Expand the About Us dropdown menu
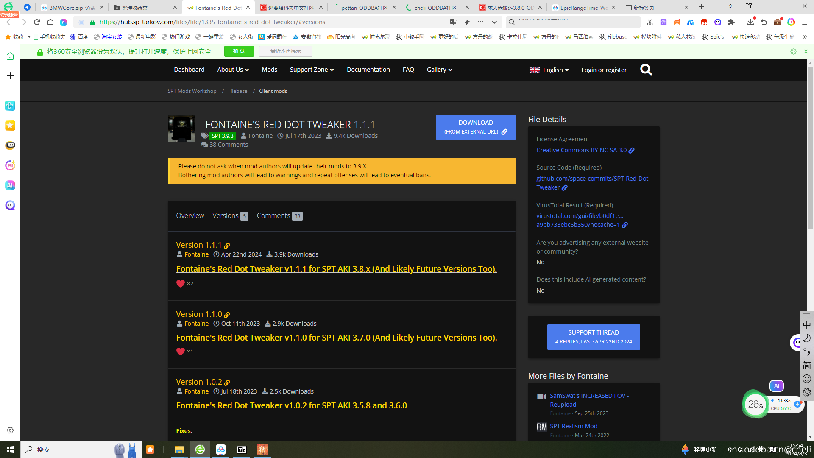Image resolution: width=814 pixels, height=458 pixels. 233,70
